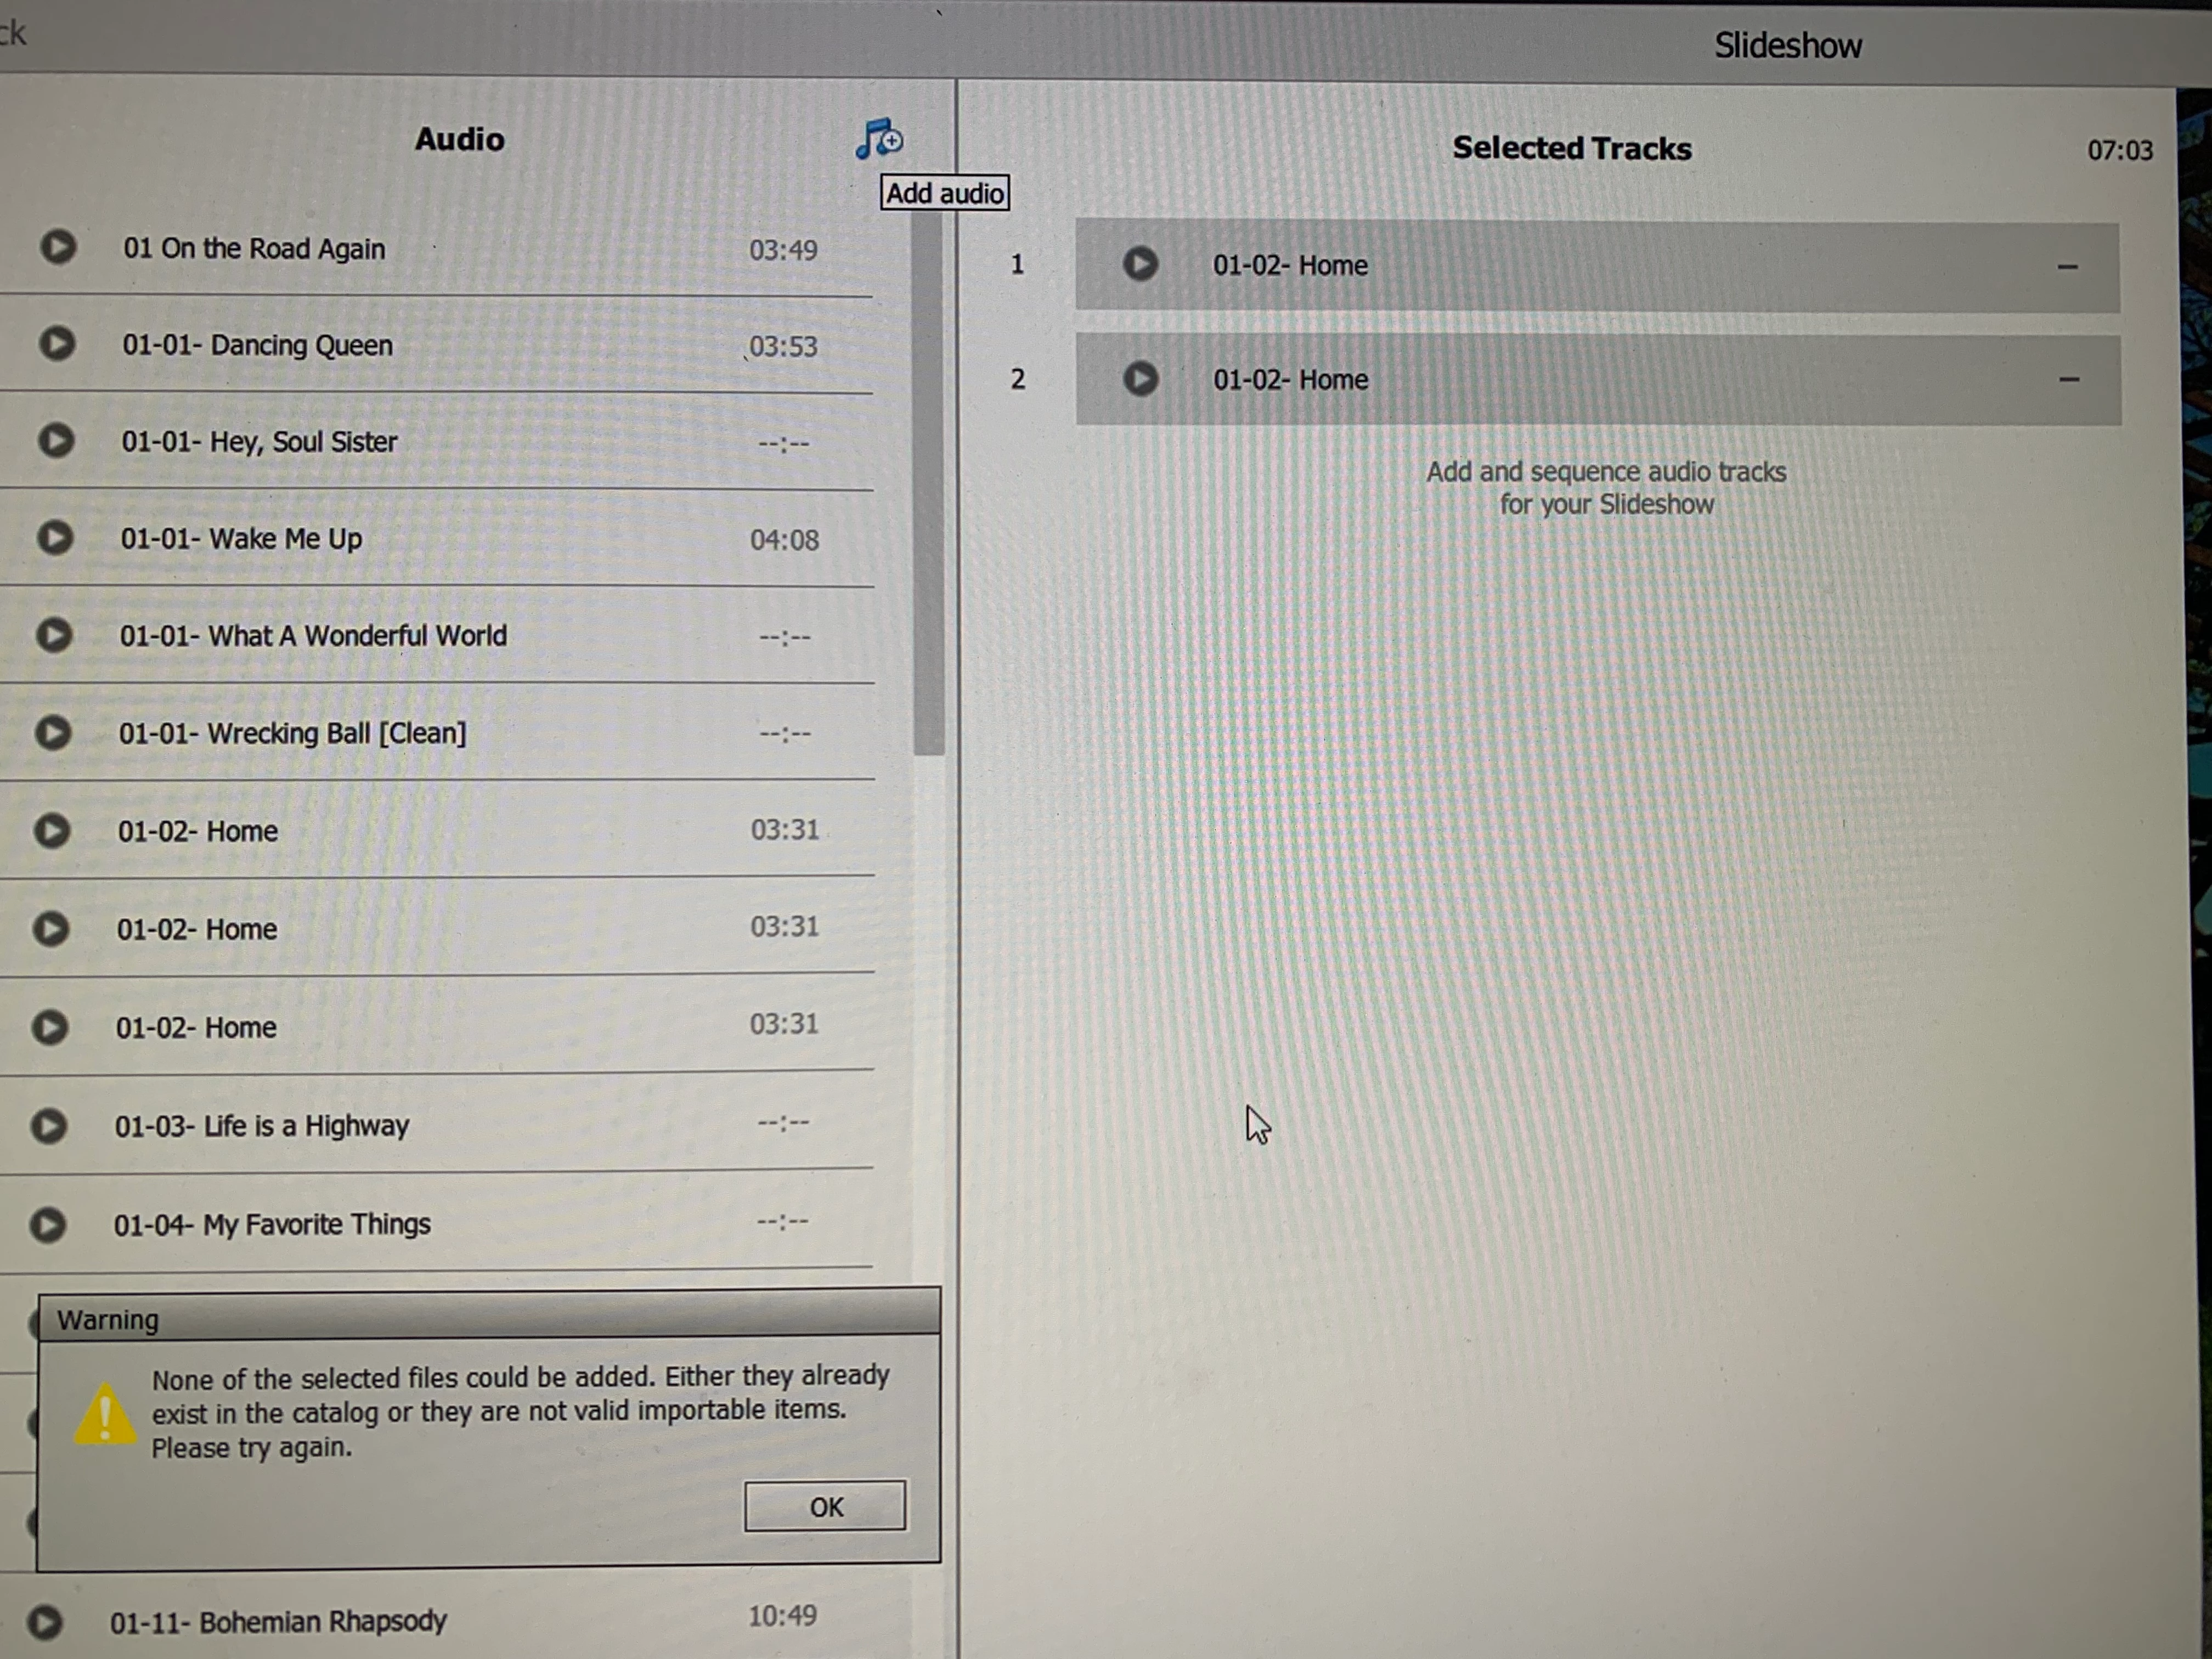The width and height of the screenshot is (2212, 1659).
Task: Play the Dancing Queen track preview
Action: tap(57, 343)
